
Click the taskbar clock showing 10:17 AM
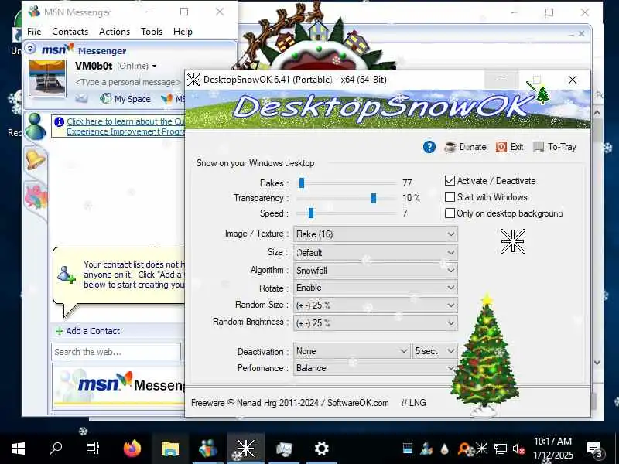pyautogui.click(x=553, y=449)
